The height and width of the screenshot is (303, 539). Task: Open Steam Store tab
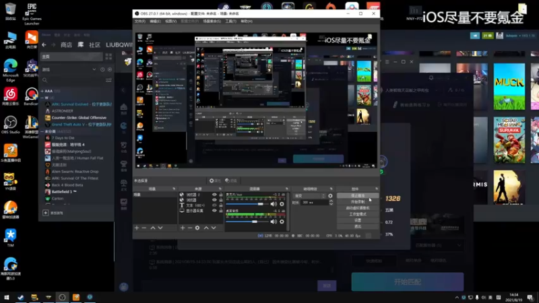[x=66, y=44]
